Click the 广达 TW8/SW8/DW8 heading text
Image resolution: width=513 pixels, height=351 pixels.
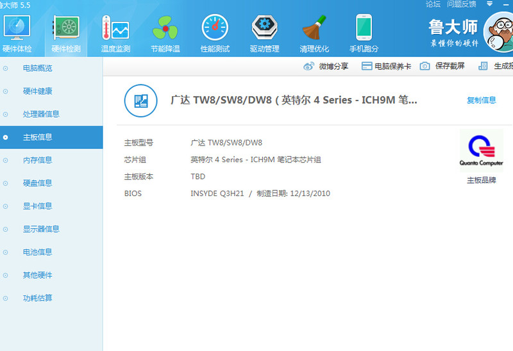[294, 100]
